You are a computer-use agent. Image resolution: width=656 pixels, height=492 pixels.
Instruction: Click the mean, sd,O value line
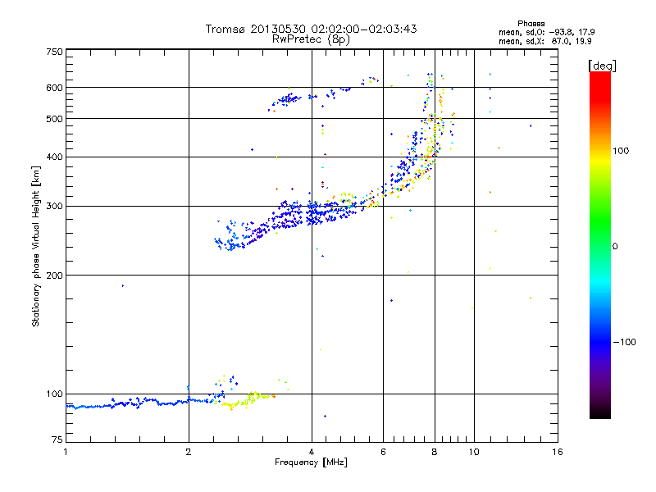(x=546, y=32)
